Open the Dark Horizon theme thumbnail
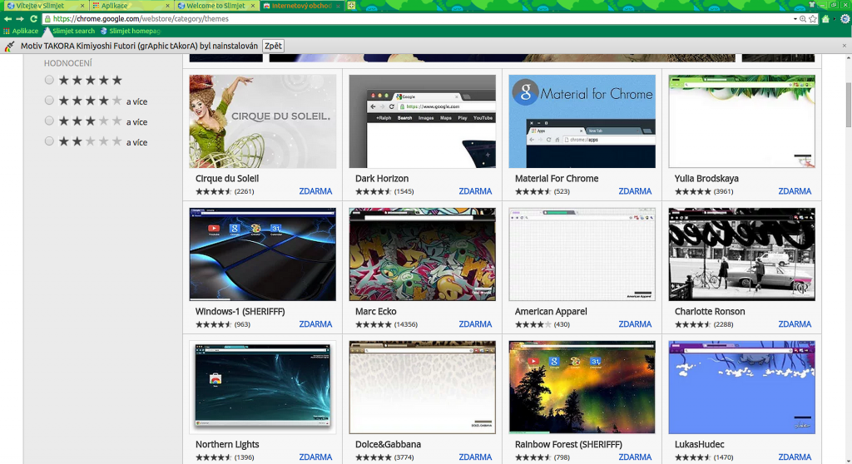Viewport: 852px width, 464px height. (x=422, y=121)
